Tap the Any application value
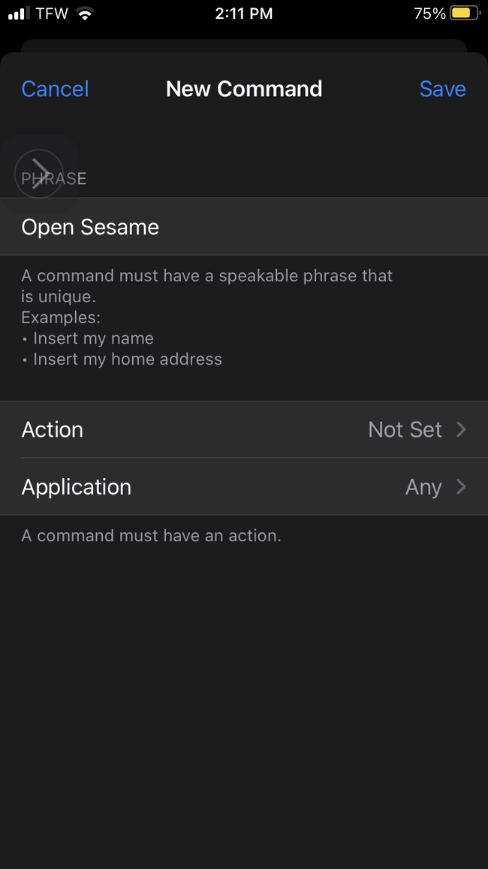Image resolution: width=488 pixels, height=869 pixels. (x=423, y=487)
